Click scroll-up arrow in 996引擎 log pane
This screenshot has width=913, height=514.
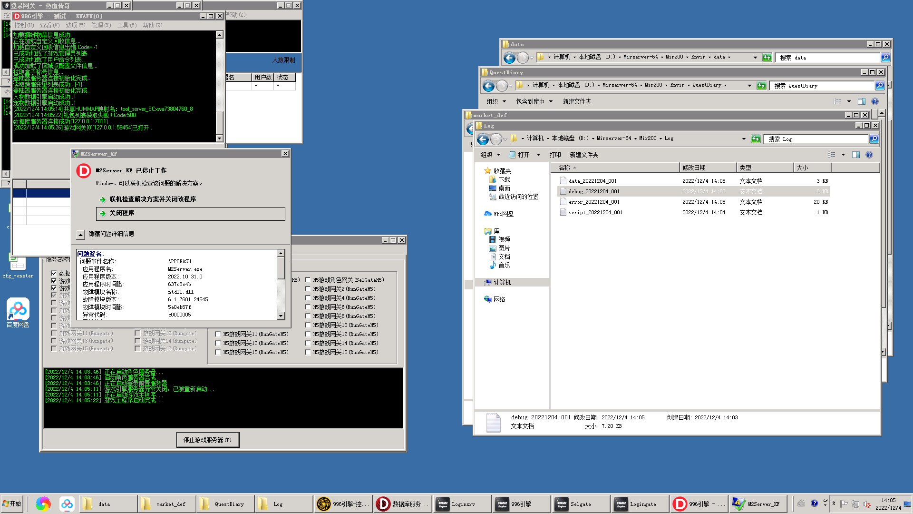219,35
